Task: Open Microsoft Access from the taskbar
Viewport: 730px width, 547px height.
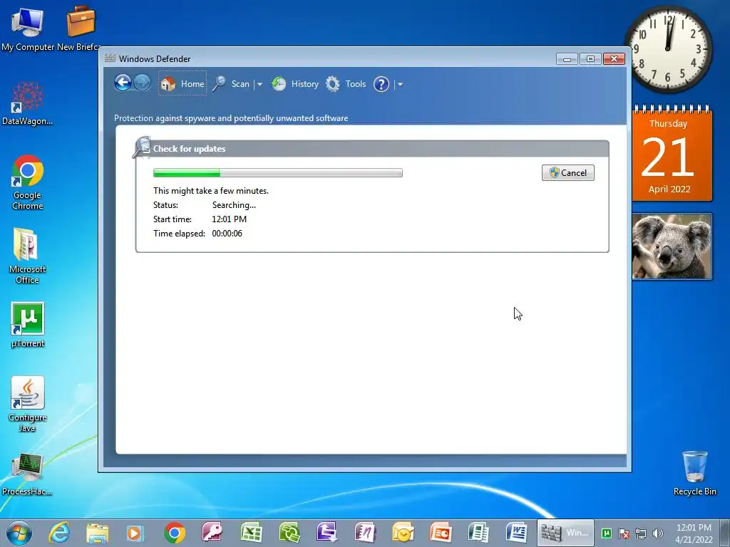Action: pos(212,533)
